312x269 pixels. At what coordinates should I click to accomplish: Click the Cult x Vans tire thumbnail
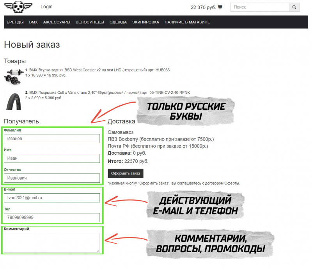coord(14,101)
